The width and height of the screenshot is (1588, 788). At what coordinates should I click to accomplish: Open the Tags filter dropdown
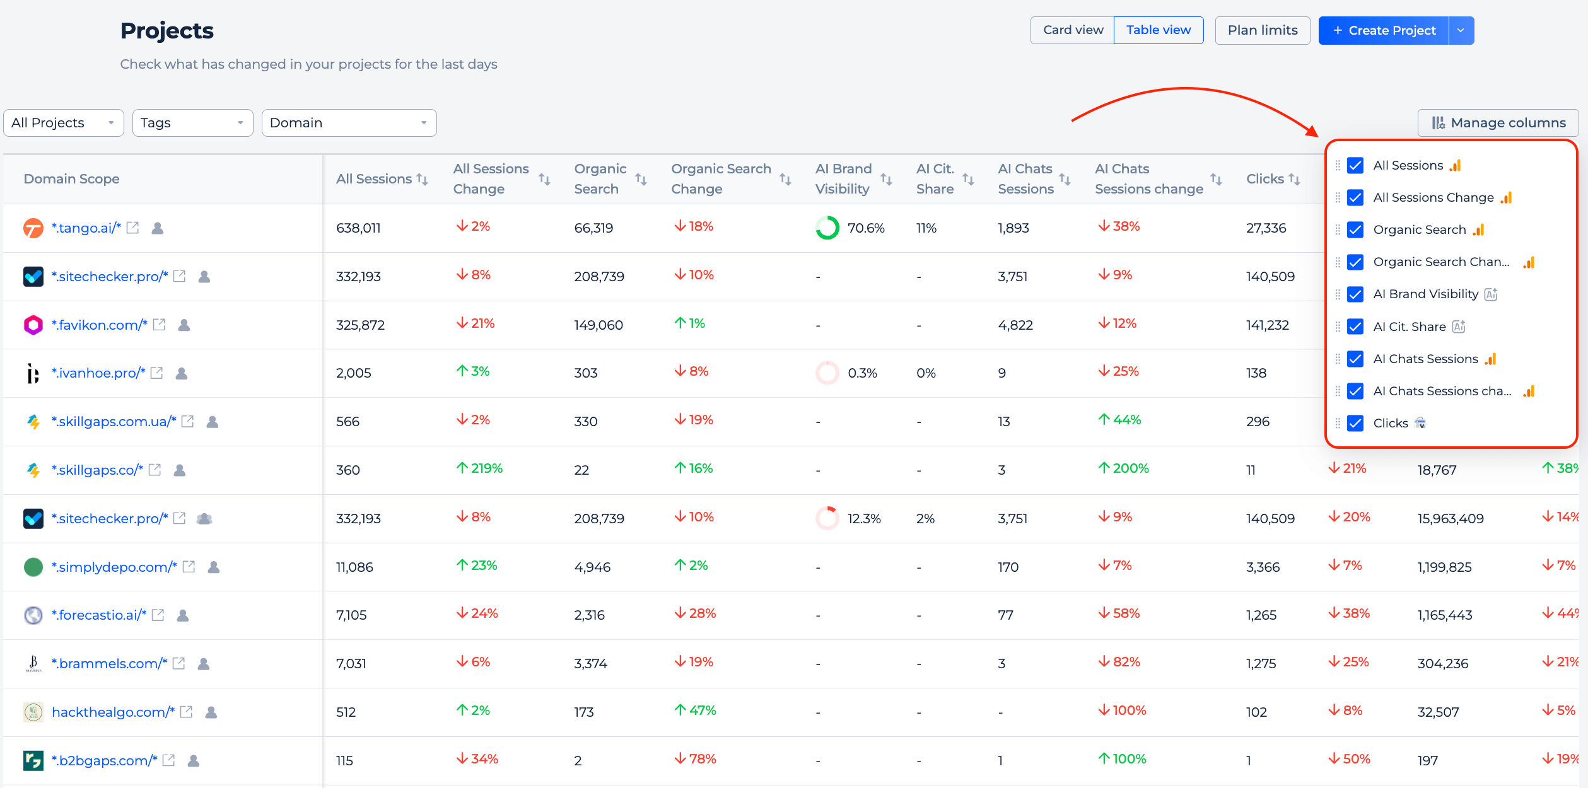click(193, 123)
